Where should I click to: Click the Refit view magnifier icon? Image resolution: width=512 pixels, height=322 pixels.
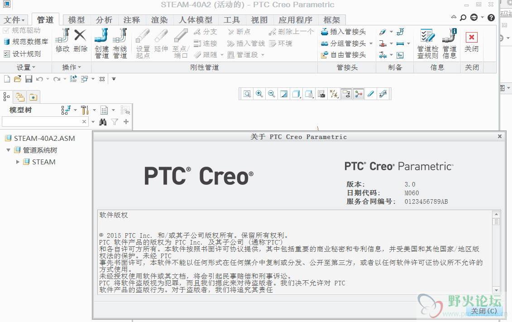point(247,94)
